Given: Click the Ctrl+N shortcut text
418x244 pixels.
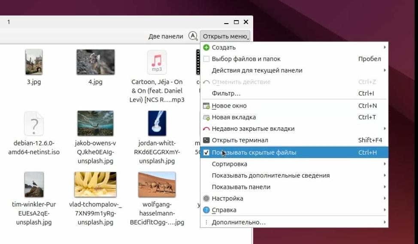Looking at the screenshot, I should tap(367, 106).
